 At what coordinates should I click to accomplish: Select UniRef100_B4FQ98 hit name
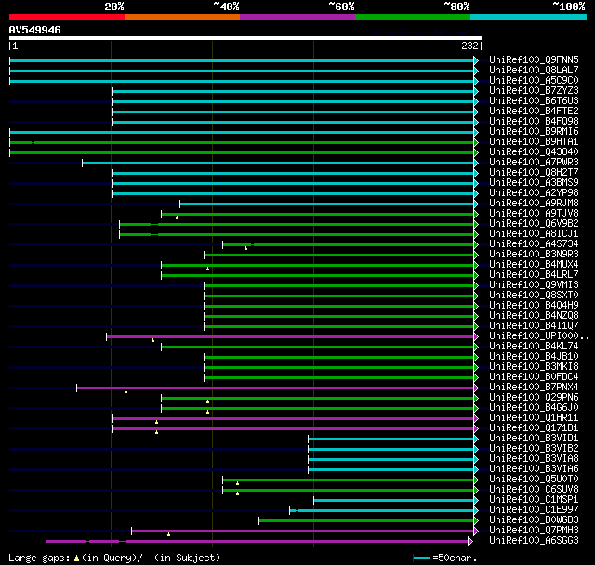tap(534, 122)
